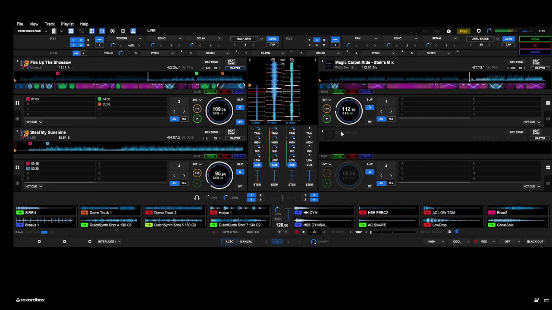Play the Fire Up The Shoesaw deck
552x310 pixels.
click(197, 118)
